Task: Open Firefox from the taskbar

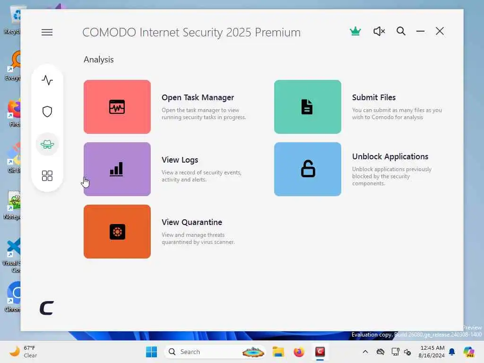Action: coord(299,352)
